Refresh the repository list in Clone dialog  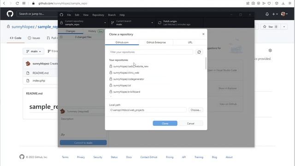click(199, 52)
